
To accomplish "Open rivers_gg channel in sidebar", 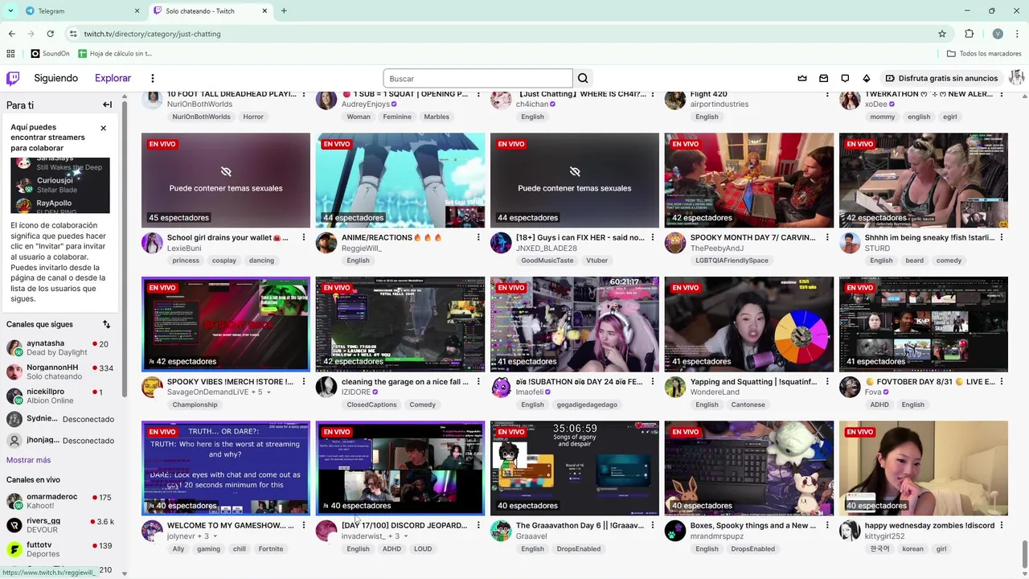I will [61, 525].
